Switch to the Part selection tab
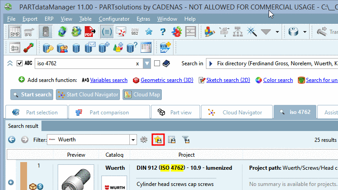Screen dimensions: 338x190 coord(37,112)
